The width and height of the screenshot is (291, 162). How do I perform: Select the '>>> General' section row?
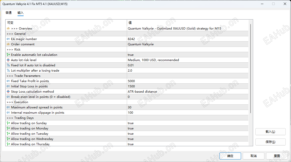(x=127, y=34)
